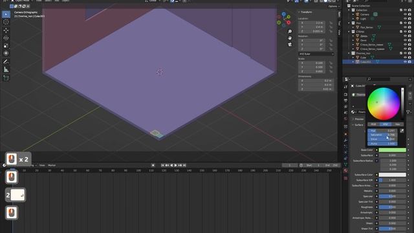Select the Transform tool
Screen dimensions: 414x233
6,53
